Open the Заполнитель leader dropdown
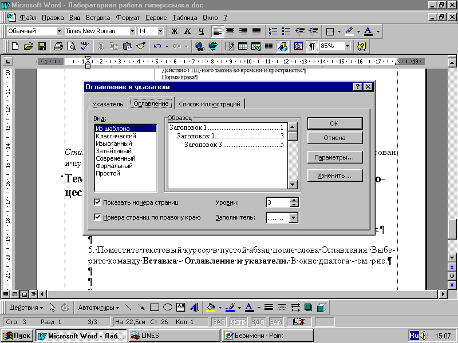Screen dimensions: 458x343 293,217
